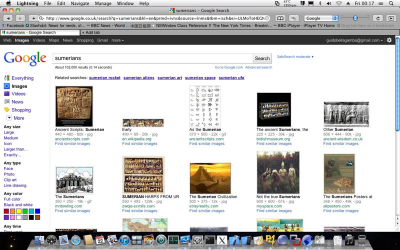Image resolution: width=400 pixels, height=250 pixels.
Task: Click Spotlight magnifier in menu bar
Action: point(391,3)
